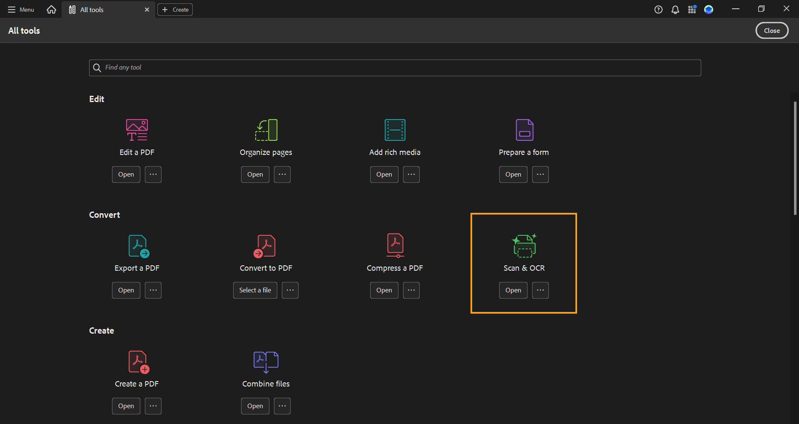Click the Export a PDF icon
The height and width of the screenshot is (424, 799).
tap(138, 246)
